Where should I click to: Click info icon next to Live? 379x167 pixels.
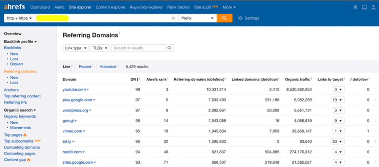pyautogui.click(x=72, y=66)
